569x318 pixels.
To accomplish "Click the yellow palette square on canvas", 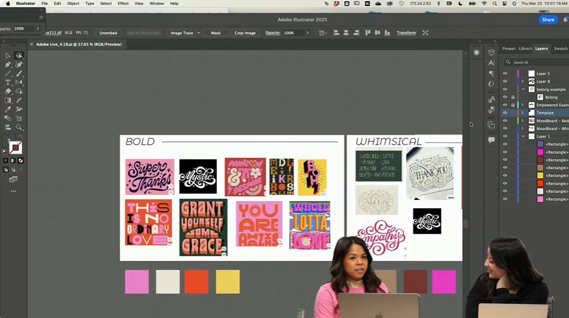I will click(x=228, y=282).
